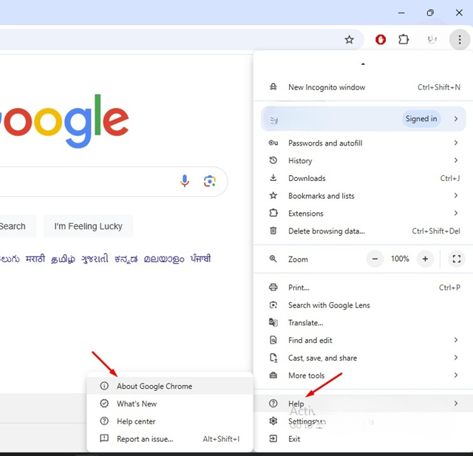The width and height of the screenshot is (473, 456).
Task: Click the info icon beside About Google Chrome
Action: tap(104, 386)
